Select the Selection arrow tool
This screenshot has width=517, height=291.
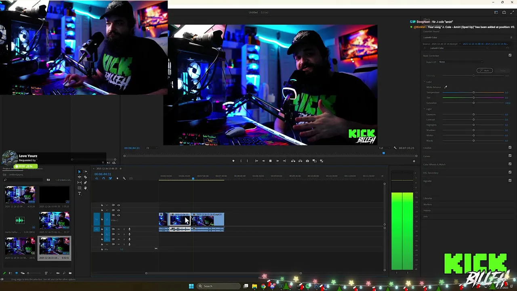79,172
